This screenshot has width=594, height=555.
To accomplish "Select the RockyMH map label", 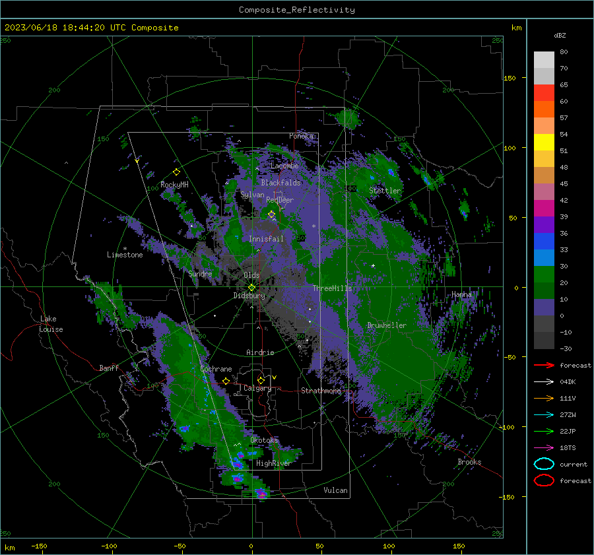I will click(174, 185).
